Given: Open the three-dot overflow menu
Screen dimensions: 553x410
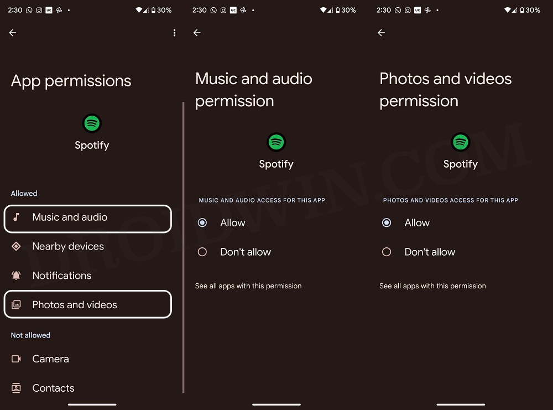Looking at the screenshot, I should (x=174, y=33).
